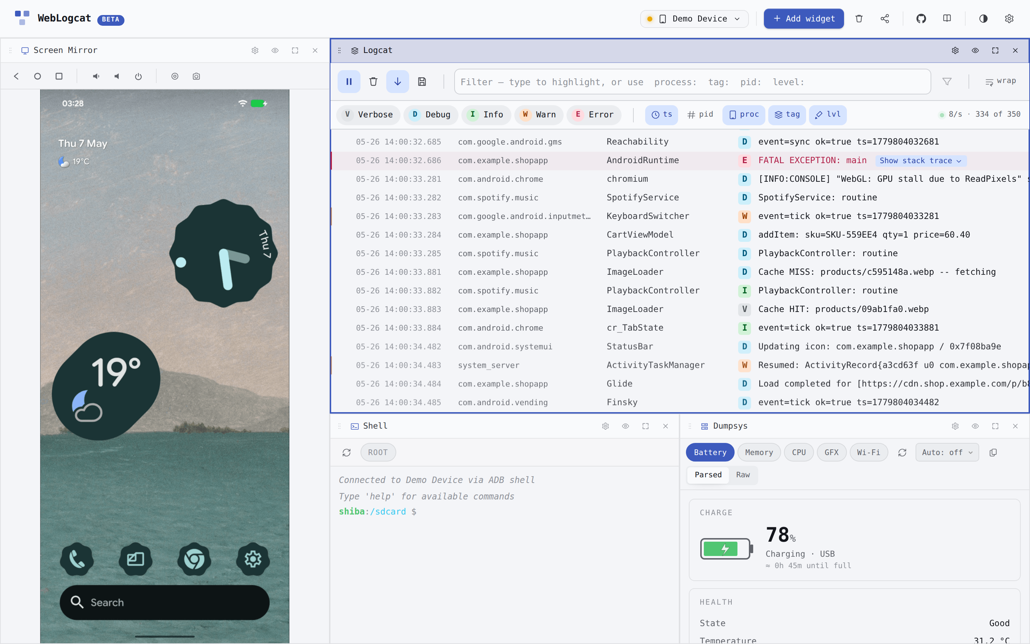Toggle the proc column
1030x644 pixels.
click(x=744, y=114)
